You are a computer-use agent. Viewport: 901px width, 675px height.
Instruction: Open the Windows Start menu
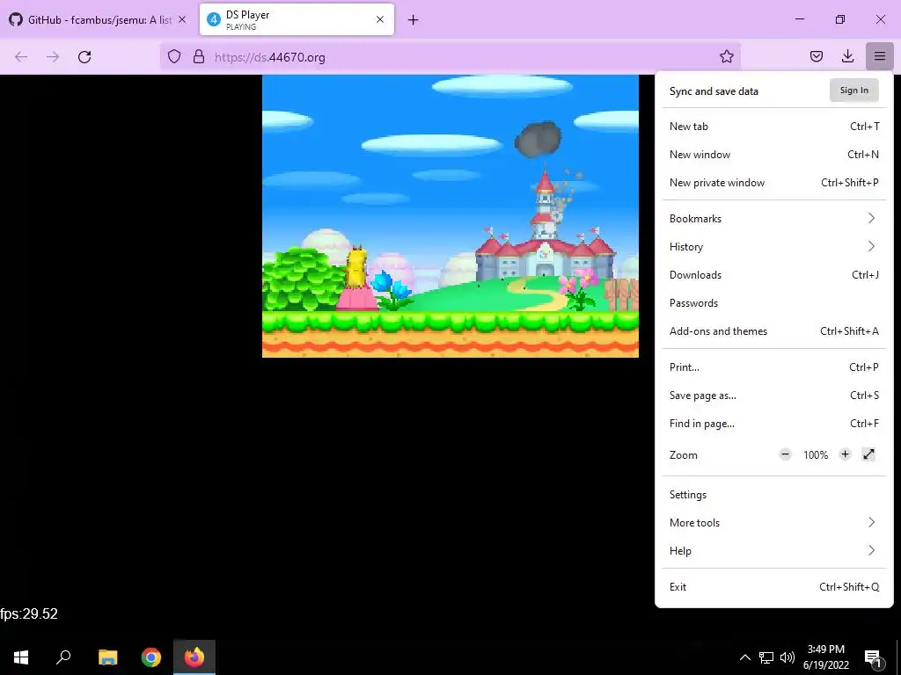pyautogui.click(x=21, y=657)
